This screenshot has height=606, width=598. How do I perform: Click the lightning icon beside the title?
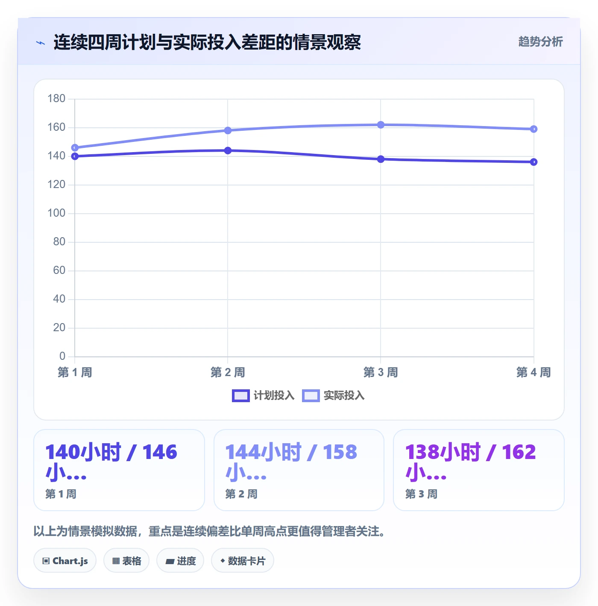point(41,43)
